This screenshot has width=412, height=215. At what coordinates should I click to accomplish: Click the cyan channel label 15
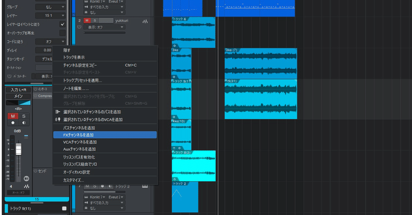coord(37,199)
